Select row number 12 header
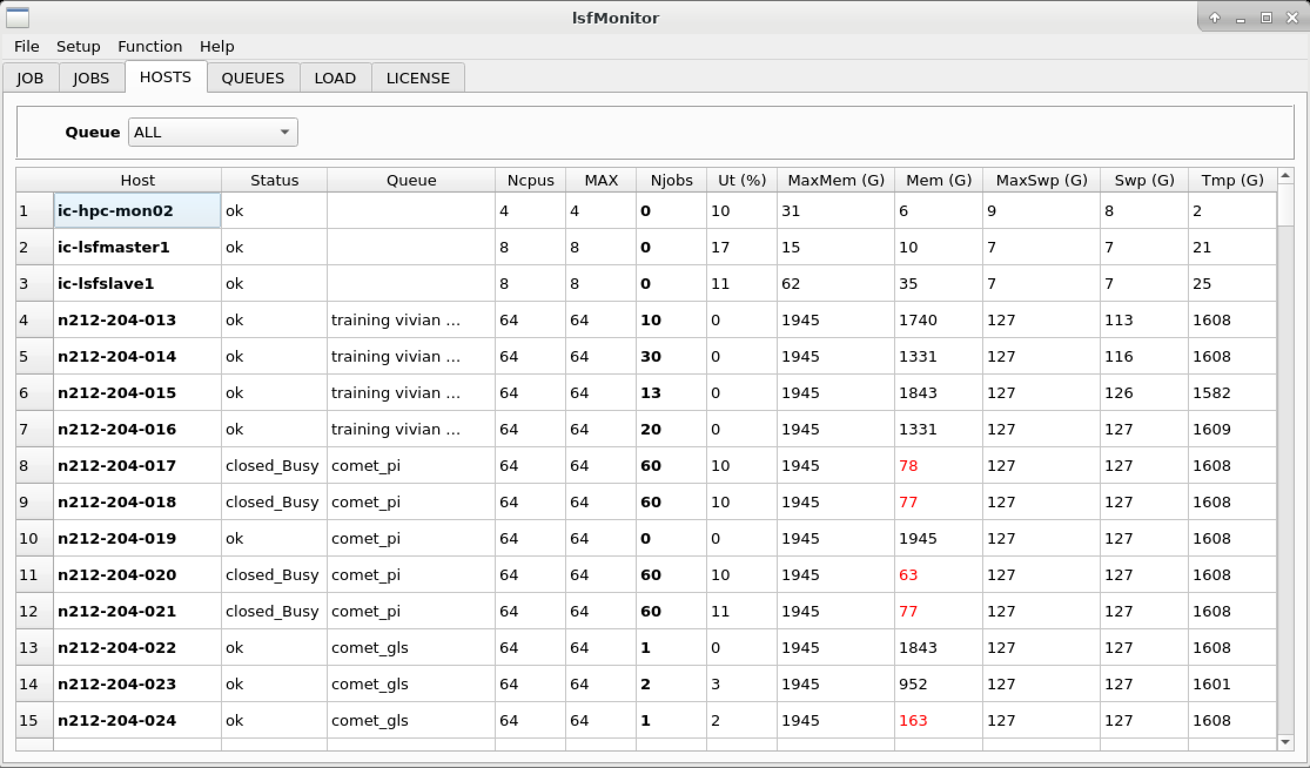 tap(34, 611)
